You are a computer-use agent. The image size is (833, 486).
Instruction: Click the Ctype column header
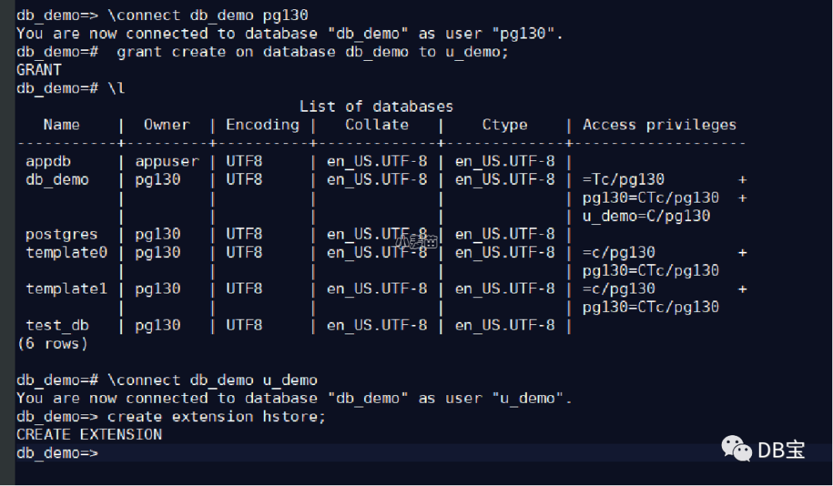[504, 125]
